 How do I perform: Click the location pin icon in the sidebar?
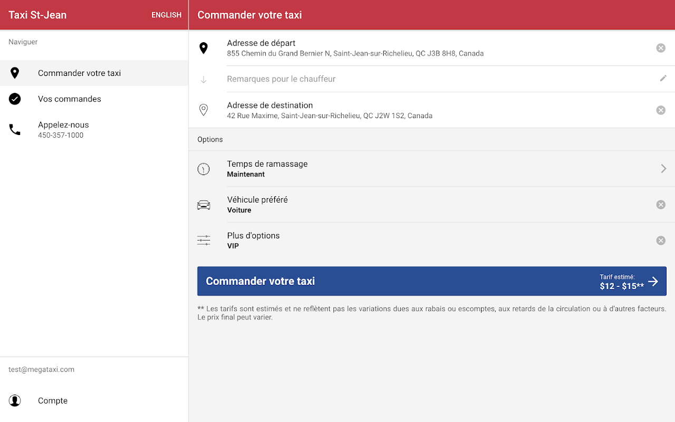15,73
